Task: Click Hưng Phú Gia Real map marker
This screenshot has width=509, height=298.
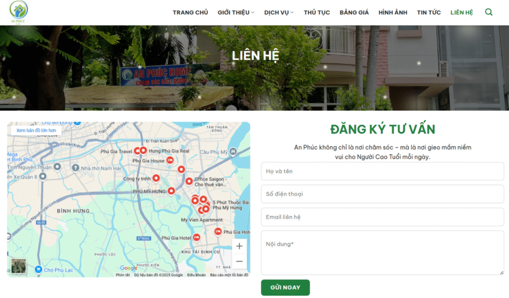Action: click(143, 150)
